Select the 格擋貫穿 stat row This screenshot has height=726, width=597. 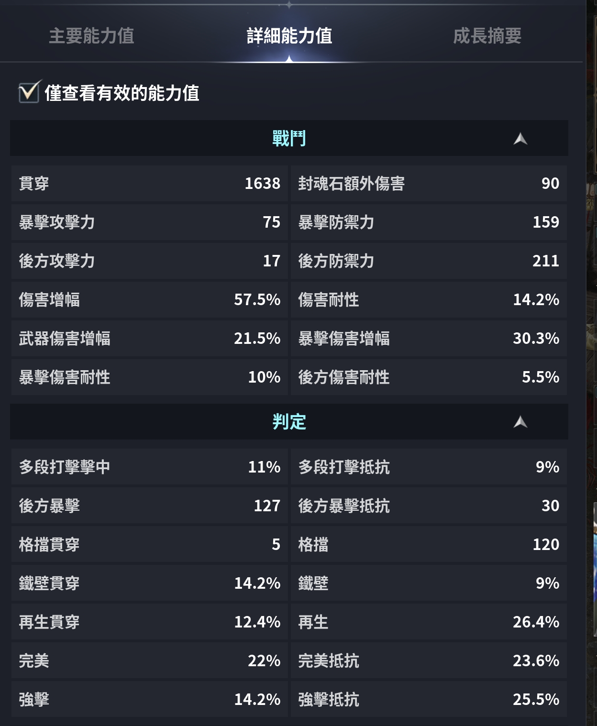coord(149,545)
